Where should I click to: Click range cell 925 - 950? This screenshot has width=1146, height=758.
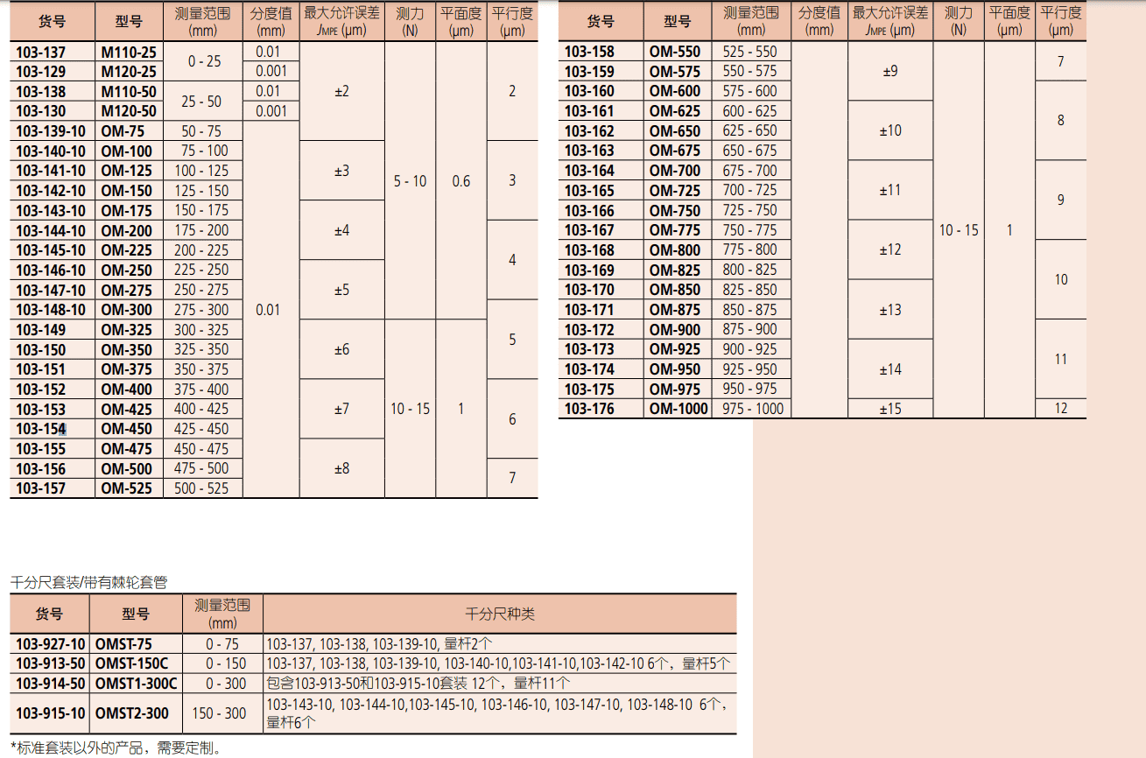click(750, 369)
